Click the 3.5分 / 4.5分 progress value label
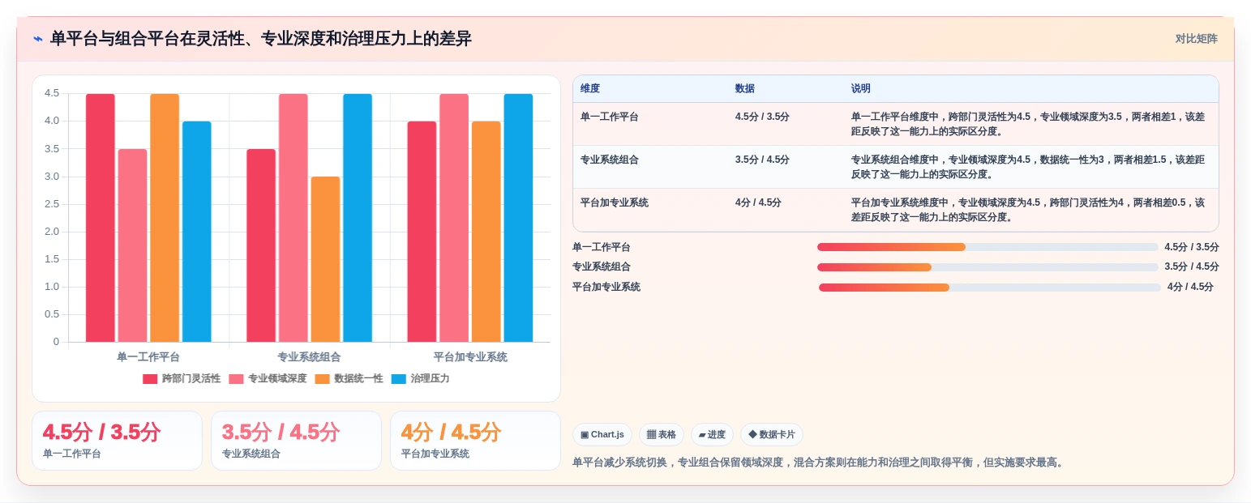The width and height of the screenshot is (1251, 503). (x=1192, y=267)
